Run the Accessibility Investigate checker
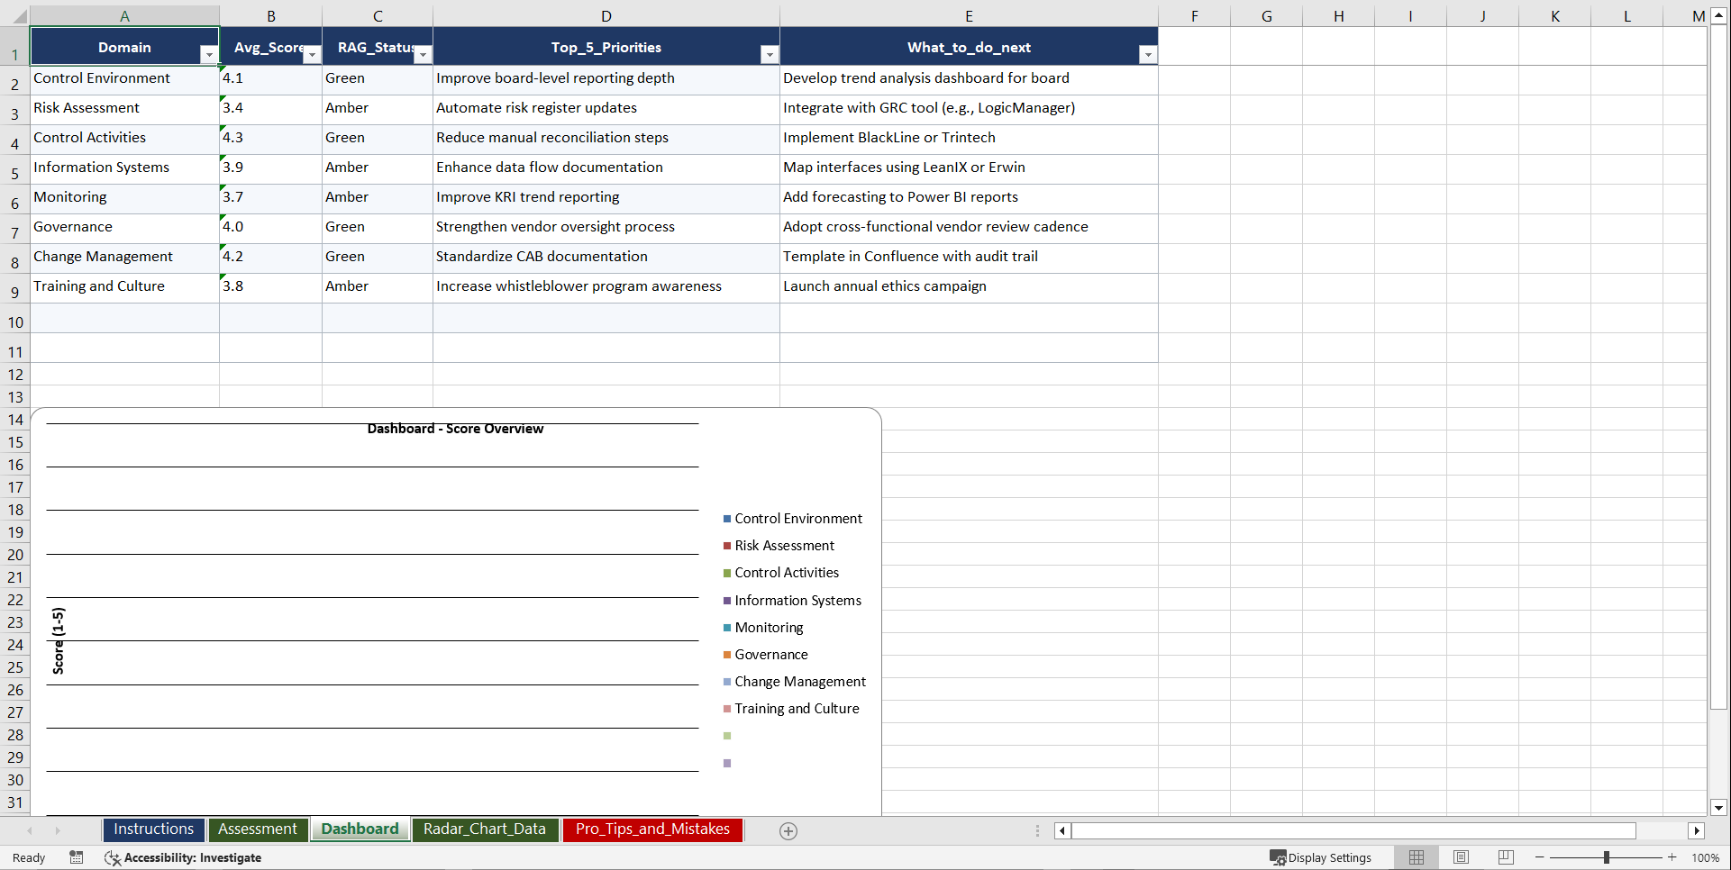This screenshot has height=870, width=1731. click(184, 857)
